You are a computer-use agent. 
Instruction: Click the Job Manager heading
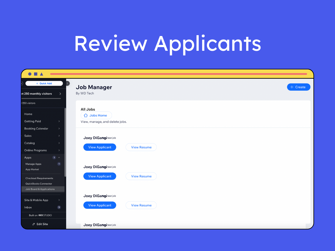click(94, 87)
